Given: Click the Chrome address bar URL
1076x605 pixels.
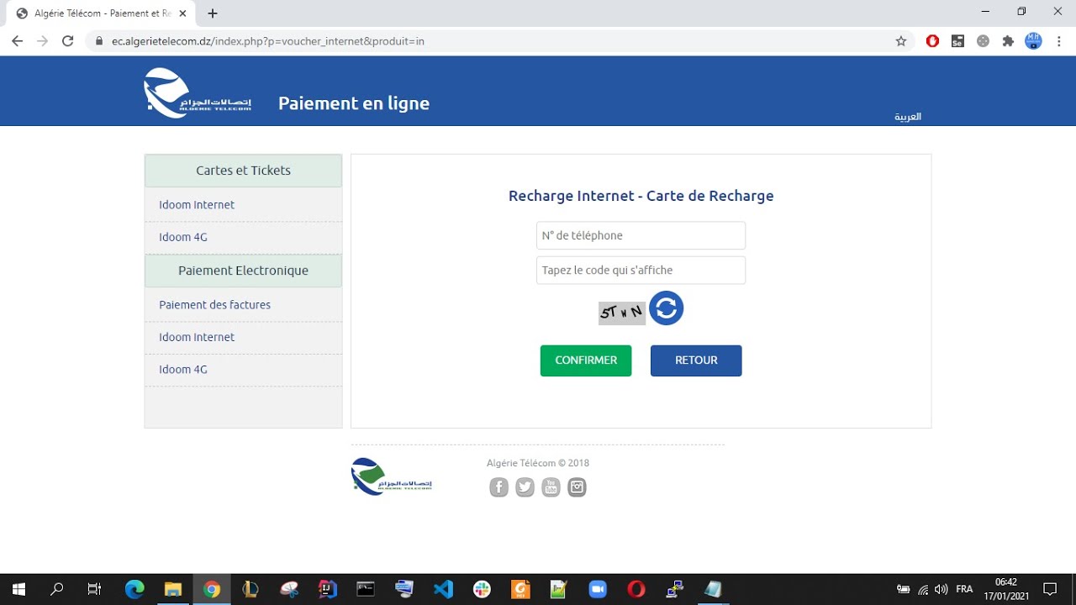Looking at the screenshot, I should click(x=268, y=41).
